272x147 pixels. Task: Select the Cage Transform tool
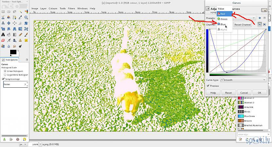(26, 29)
